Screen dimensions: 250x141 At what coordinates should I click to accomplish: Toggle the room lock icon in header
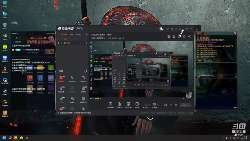coord(174,36)
